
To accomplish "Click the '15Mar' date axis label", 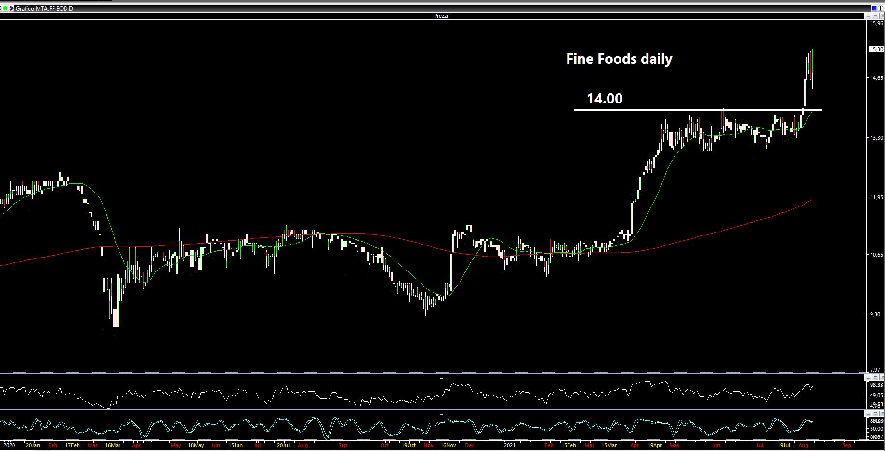I will [x=609, y=445].
